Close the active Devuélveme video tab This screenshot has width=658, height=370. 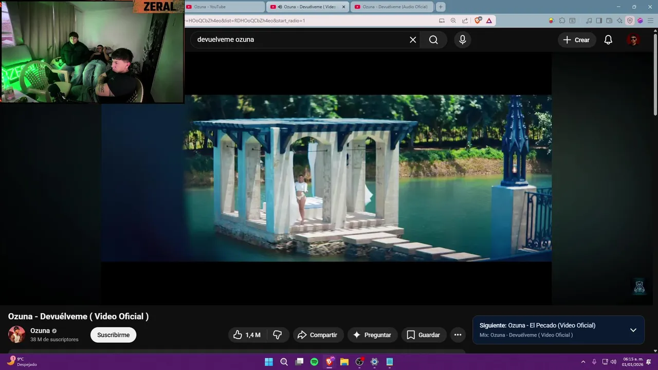click(x=344, y=7)
